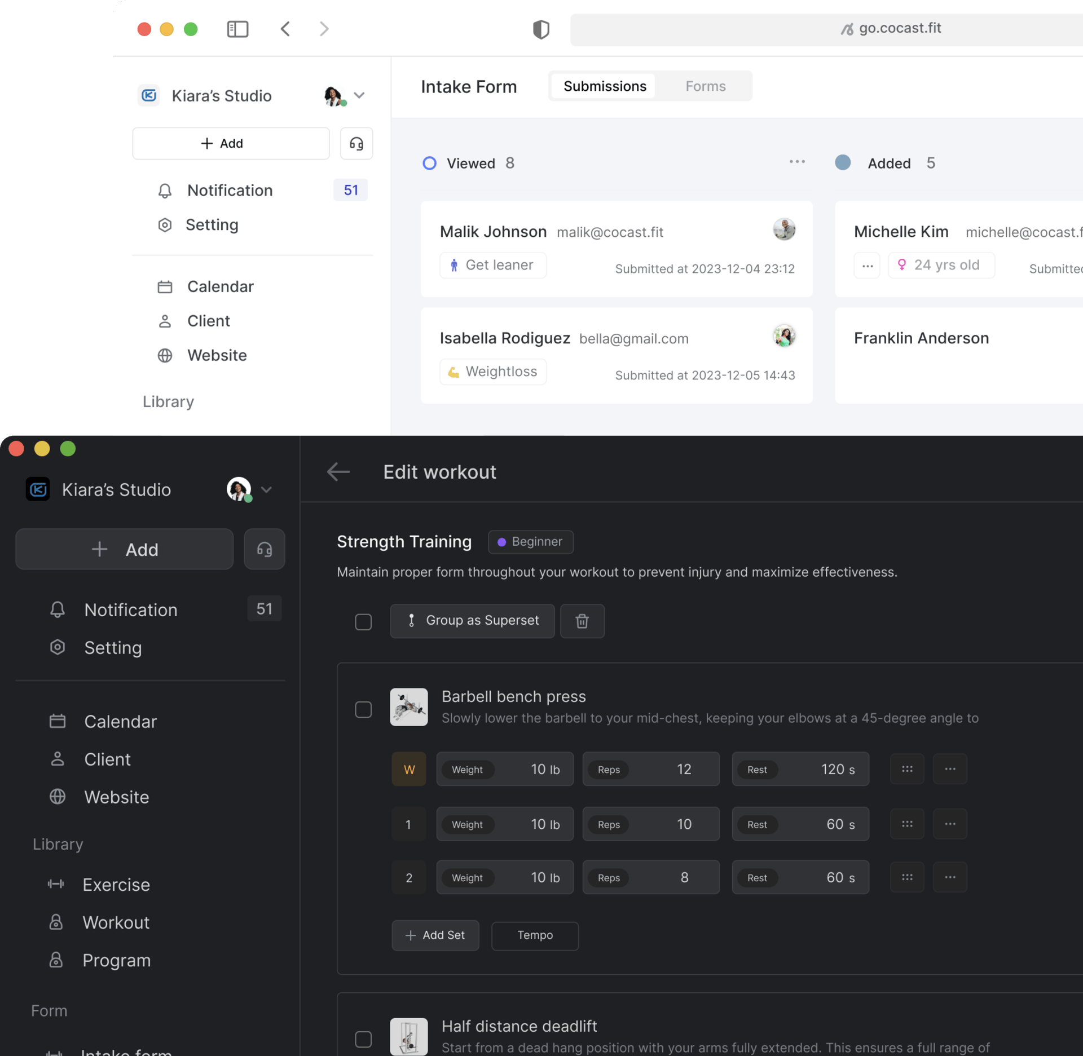Image resolution: width=1083 pixels, height=1056 pixels.
Task: Click Add Set button for bench press
Action: (x=434, y=935)
